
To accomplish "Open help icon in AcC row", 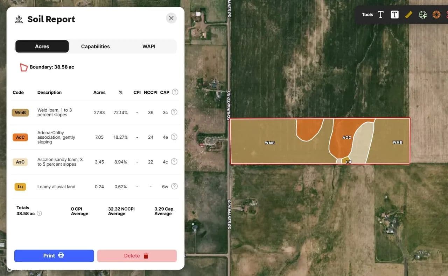I will point(174,137).
